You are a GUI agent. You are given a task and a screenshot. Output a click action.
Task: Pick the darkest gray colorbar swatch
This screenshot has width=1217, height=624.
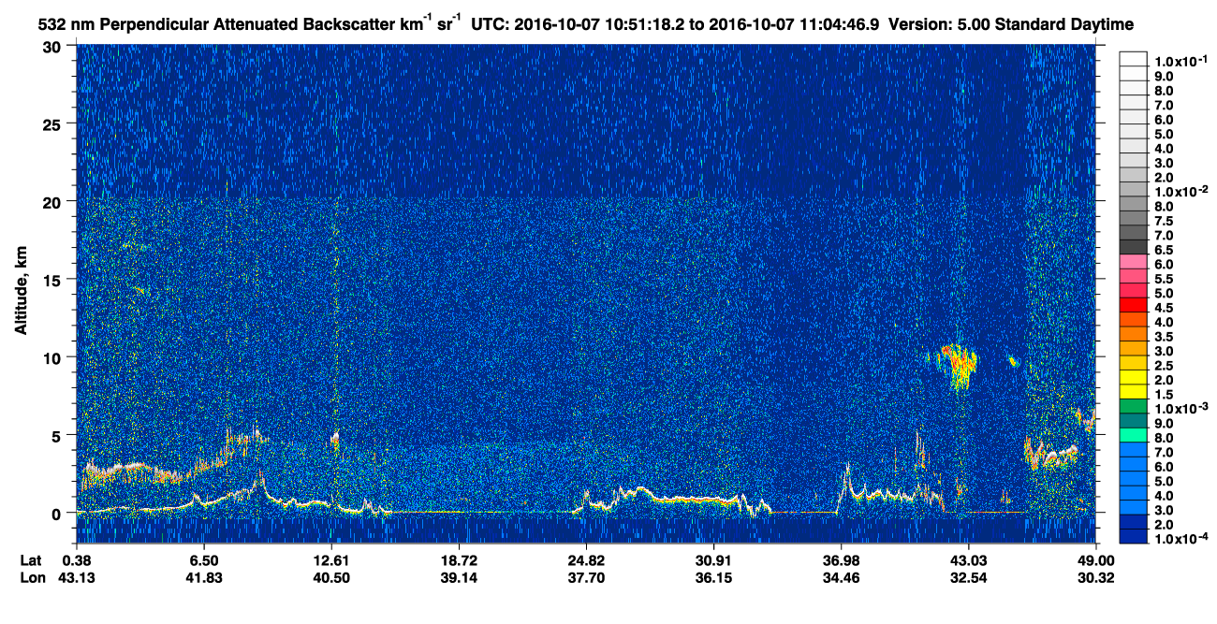(1134, 246)
